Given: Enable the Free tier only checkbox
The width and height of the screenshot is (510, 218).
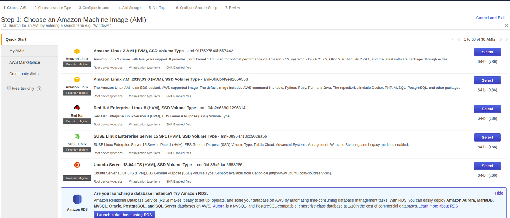Looking at the screenshot, I should [x=9, y=88].
